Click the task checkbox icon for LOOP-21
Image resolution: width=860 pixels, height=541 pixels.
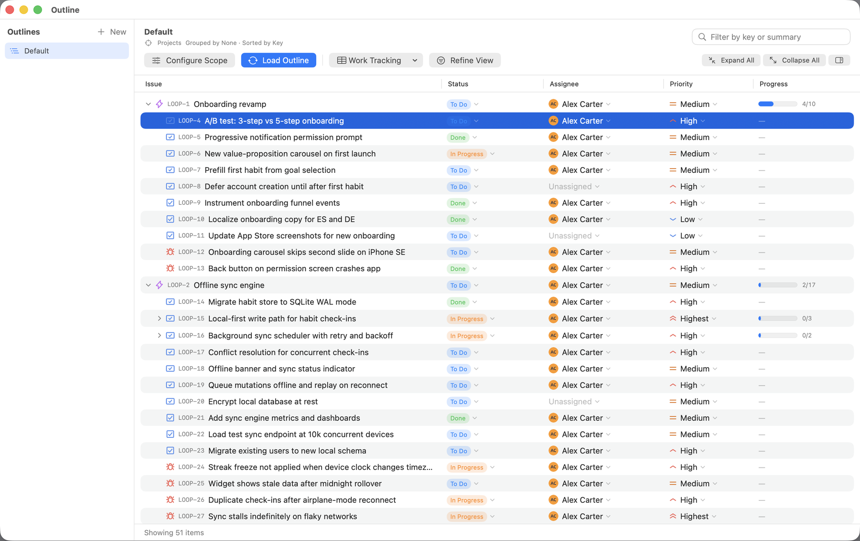170,418
